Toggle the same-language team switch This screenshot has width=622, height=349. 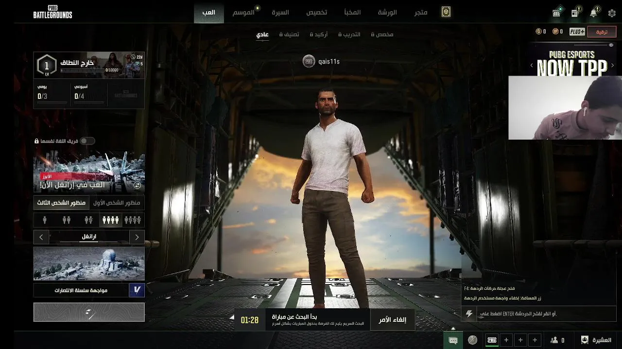(87, 141)
